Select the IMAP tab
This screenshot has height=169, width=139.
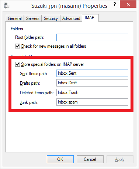tap(90, 18)
